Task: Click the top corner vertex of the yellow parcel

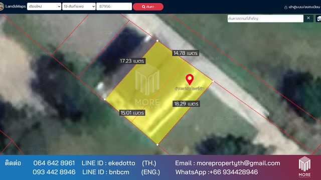Action: point(157,40)
